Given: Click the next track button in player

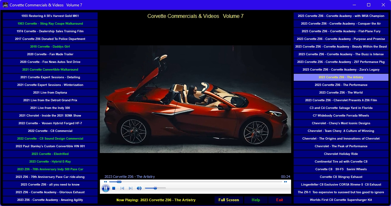Looking at the screenshot, I should tap(130, 188).
